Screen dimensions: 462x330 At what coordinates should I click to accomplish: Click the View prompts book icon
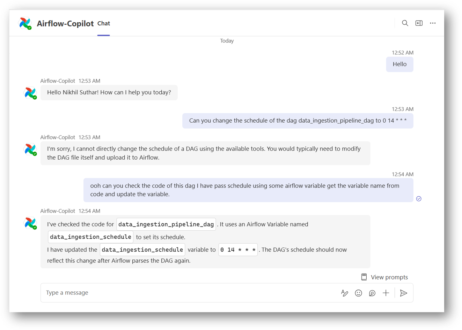[x=364, y=277]
